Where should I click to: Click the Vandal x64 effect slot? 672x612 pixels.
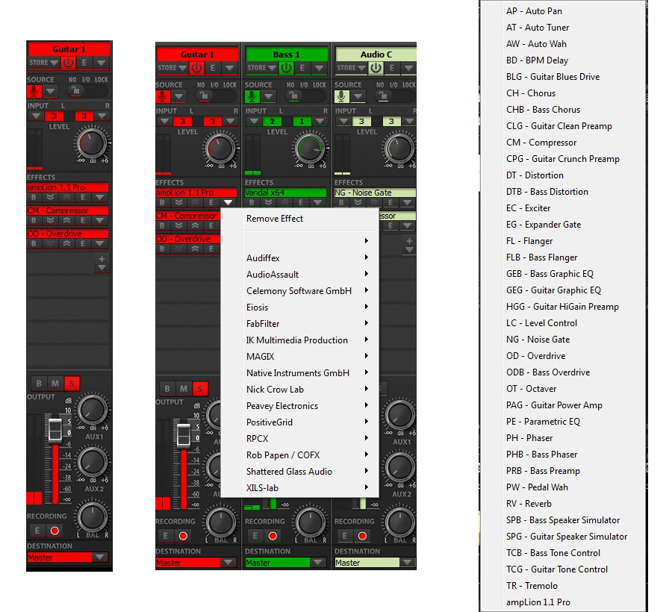pyautogui.click(x=285, y=193)
